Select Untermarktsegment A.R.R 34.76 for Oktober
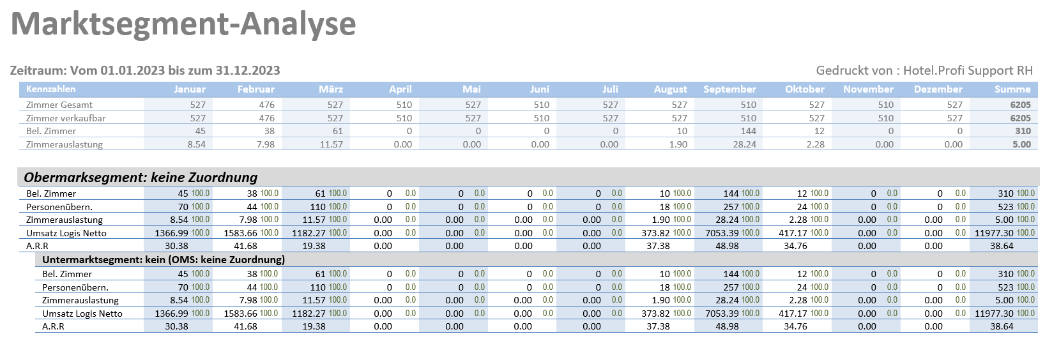This screenshot has width=1045, height=341. click(x=795, y=326)
